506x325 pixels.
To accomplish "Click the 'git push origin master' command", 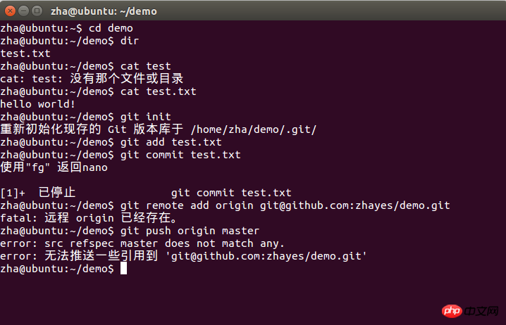I will pyautogui.click(x=190, y=231).
